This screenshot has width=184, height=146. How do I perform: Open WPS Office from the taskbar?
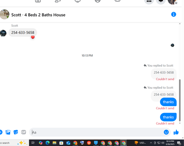pos(89,143)
